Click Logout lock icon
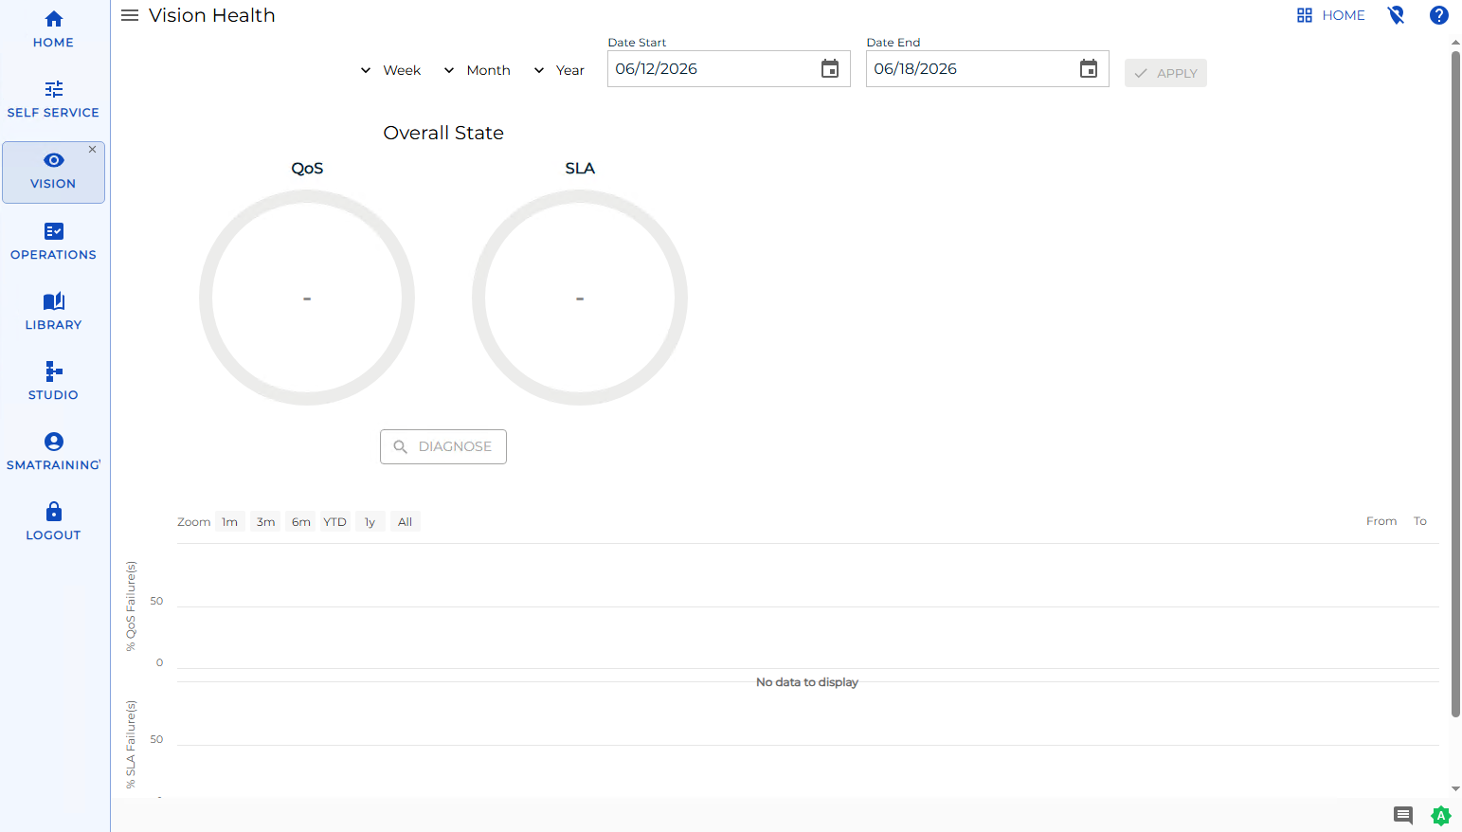 [54, 512]
